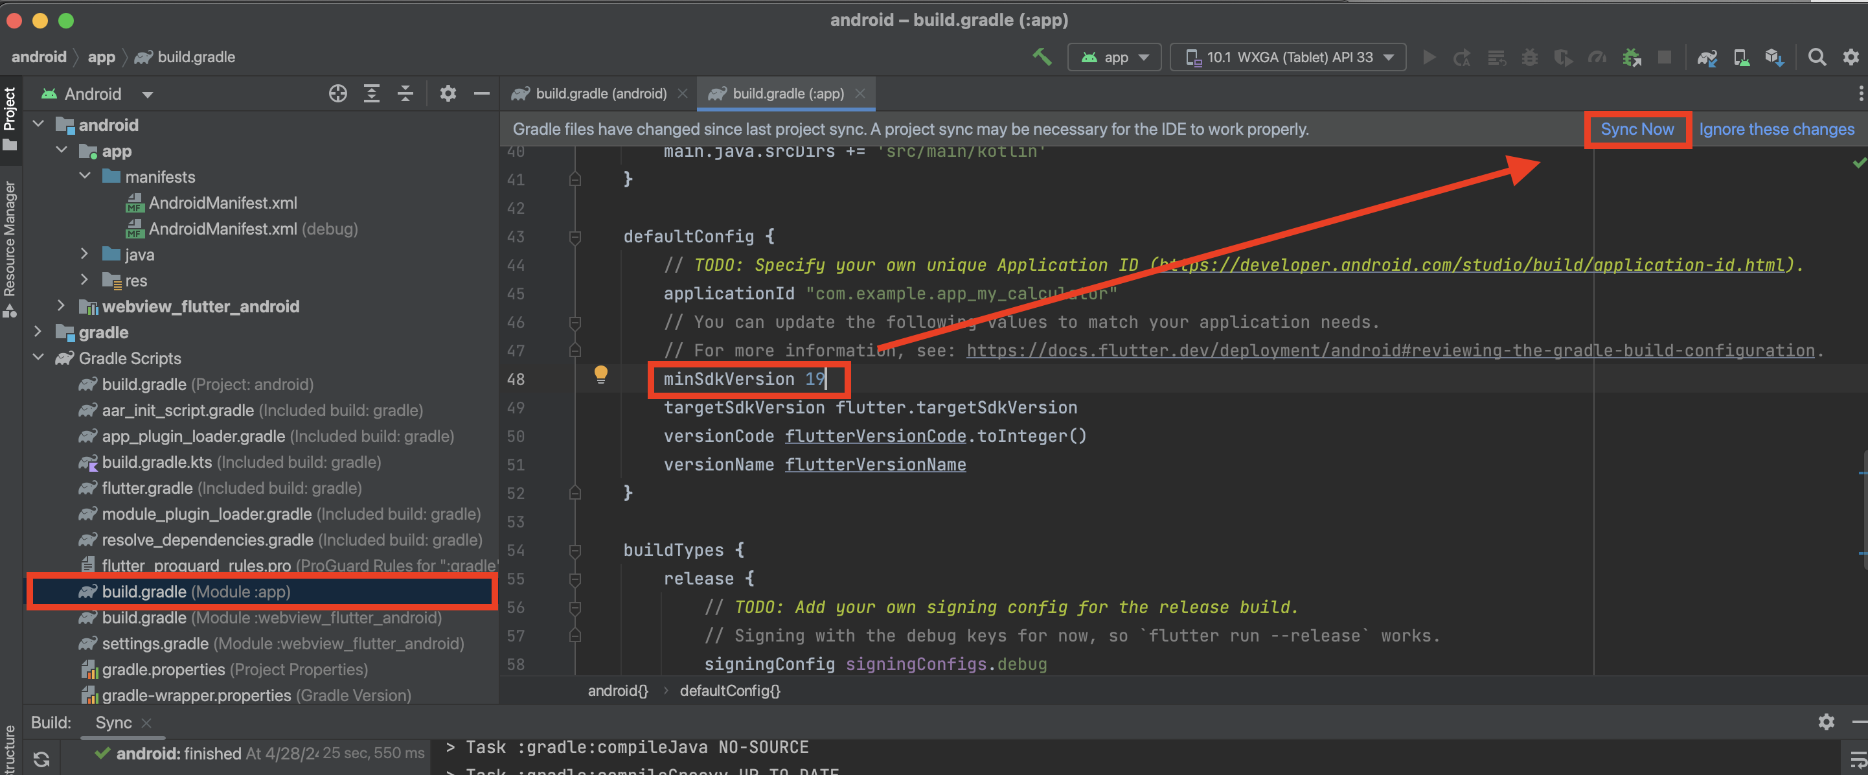Click the Sync Now link

1637,129
